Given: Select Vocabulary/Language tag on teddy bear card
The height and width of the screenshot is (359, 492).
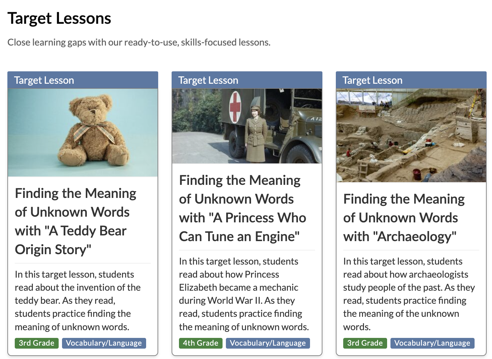Looking at the screenshot, I should [x=104, y=343].
